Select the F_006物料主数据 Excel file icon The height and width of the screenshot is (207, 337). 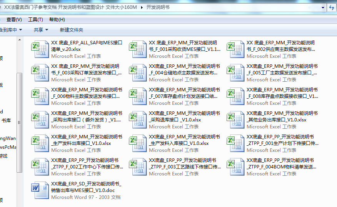(40, 96)
